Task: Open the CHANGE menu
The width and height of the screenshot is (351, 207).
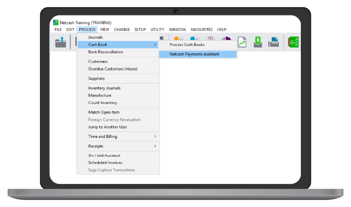Action: (x=122, y=29)
